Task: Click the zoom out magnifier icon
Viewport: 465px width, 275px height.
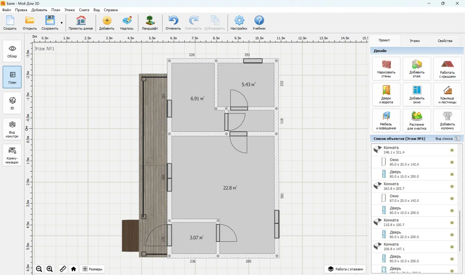Action: [39, 269]
